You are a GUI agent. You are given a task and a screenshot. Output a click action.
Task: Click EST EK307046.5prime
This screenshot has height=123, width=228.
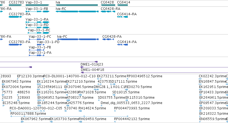click(x=79, y=87)
